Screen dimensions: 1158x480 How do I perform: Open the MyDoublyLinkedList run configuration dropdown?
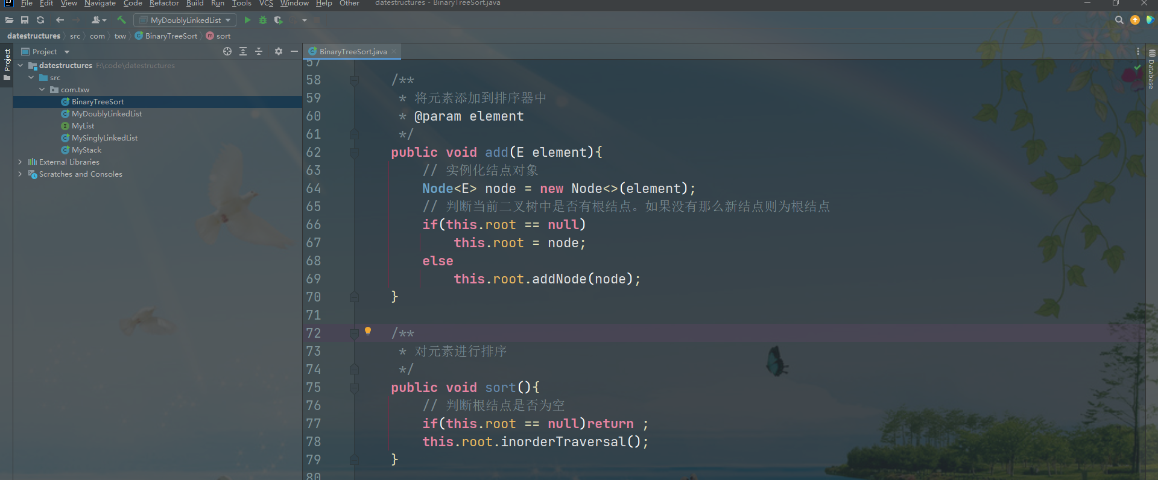[x=185, y=20]
